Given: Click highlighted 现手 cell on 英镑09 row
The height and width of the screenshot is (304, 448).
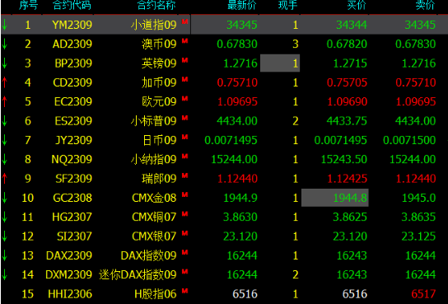Looking at the screenshot, I should tap(280, 63).
